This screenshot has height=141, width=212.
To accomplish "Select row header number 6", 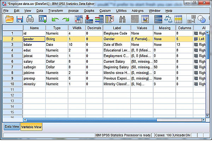I will coord(12,61).
